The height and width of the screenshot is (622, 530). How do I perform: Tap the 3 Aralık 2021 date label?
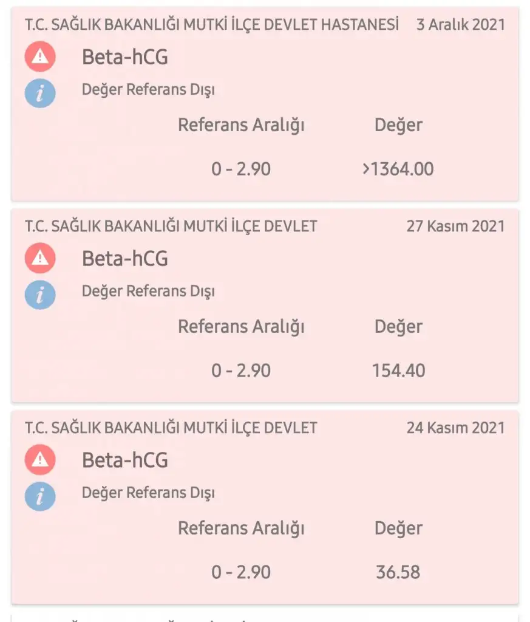click(460, 24)
